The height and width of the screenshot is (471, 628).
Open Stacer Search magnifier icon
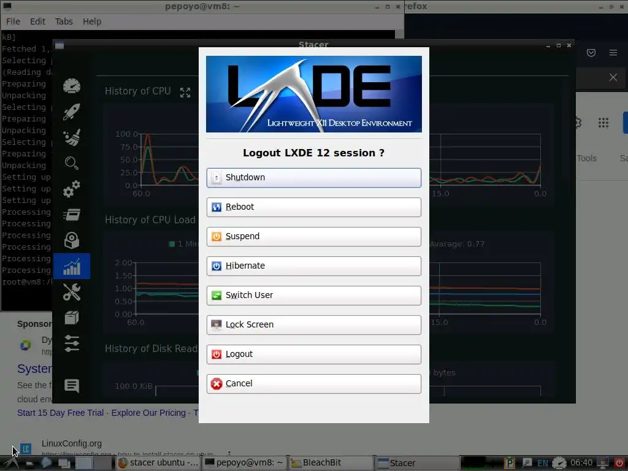coord(72,163)
